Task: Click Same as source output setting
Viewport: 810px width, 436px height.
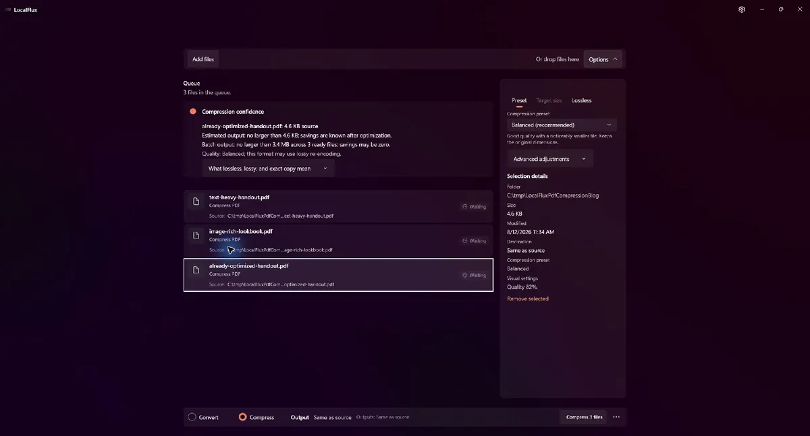Action: point(332,417)
